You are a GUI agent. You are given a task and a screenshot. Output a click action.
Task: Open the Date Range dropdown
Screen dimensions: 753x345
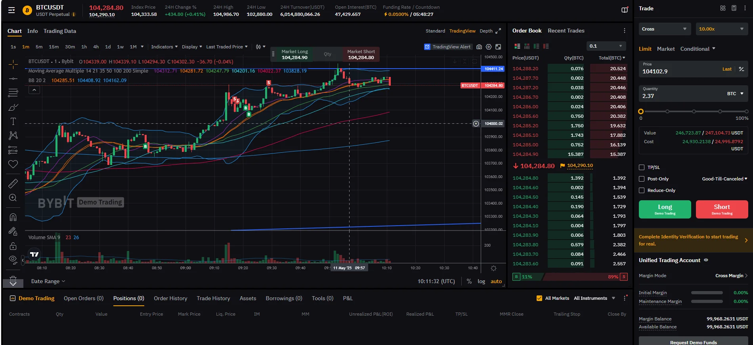[48, 281]
